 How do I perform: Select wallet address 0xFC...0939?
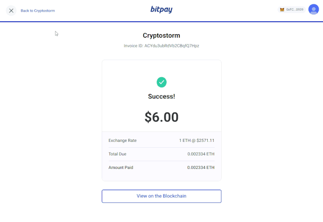pos(294,10)
